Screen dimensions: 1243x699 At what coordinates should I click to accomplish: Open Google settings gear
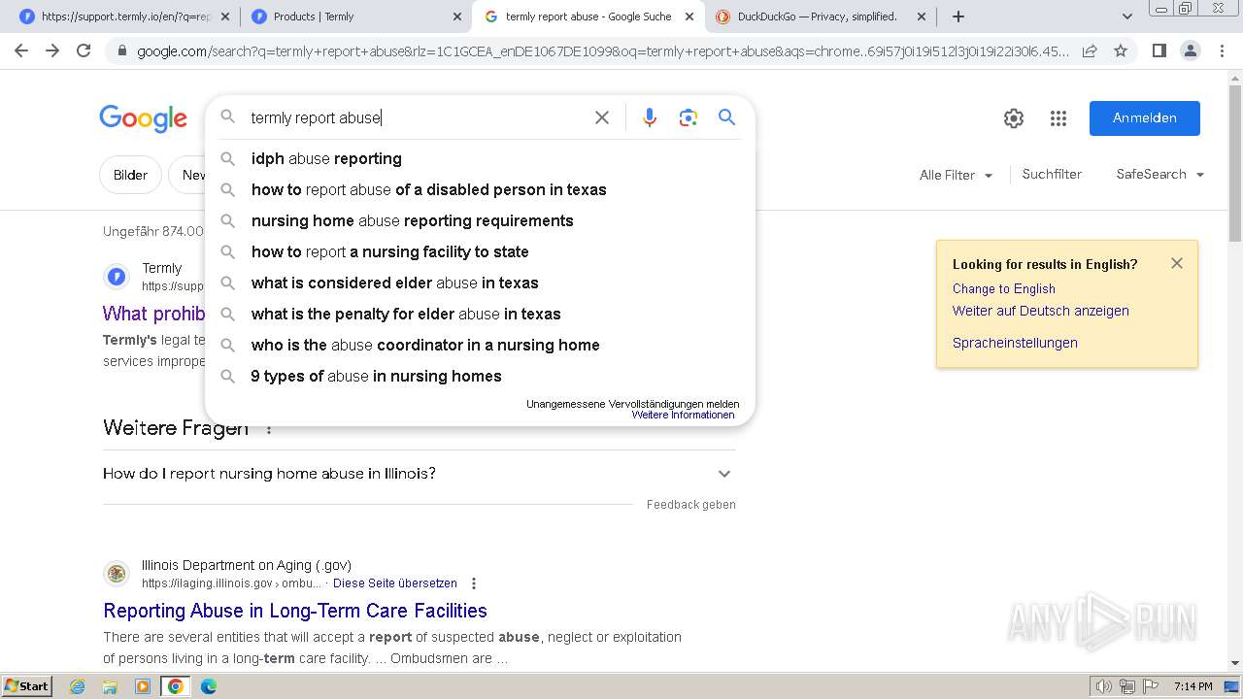pos(1014,118)
